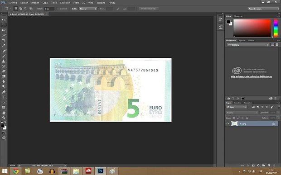Viewport: 281px width, 175px height.
Task: Switch to the Muestras tab
Action: pyautogui.click(x=238, y=16)
